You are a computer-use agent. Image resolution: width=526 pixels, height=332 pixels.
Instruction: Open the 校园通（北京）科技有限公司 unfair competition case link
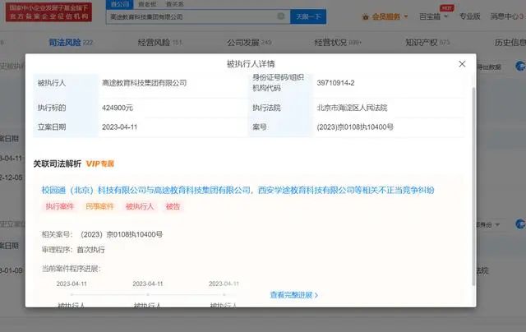click(x=238, y=190)
